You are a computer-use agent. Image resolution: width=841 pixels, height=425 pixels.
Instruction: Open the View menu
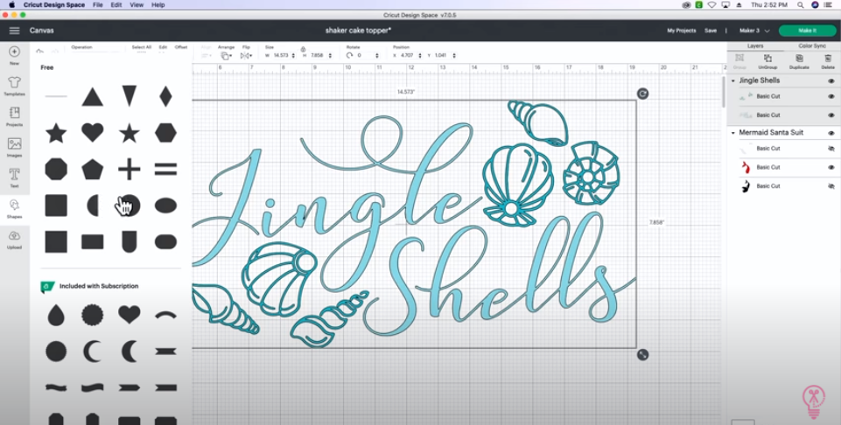click(137, 5)
